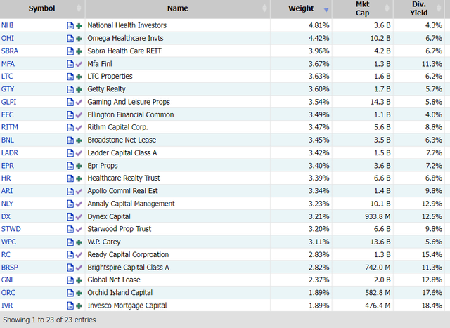
Task: Click the purple checkmark icon for STWD
Action: [x=79, y=230]
